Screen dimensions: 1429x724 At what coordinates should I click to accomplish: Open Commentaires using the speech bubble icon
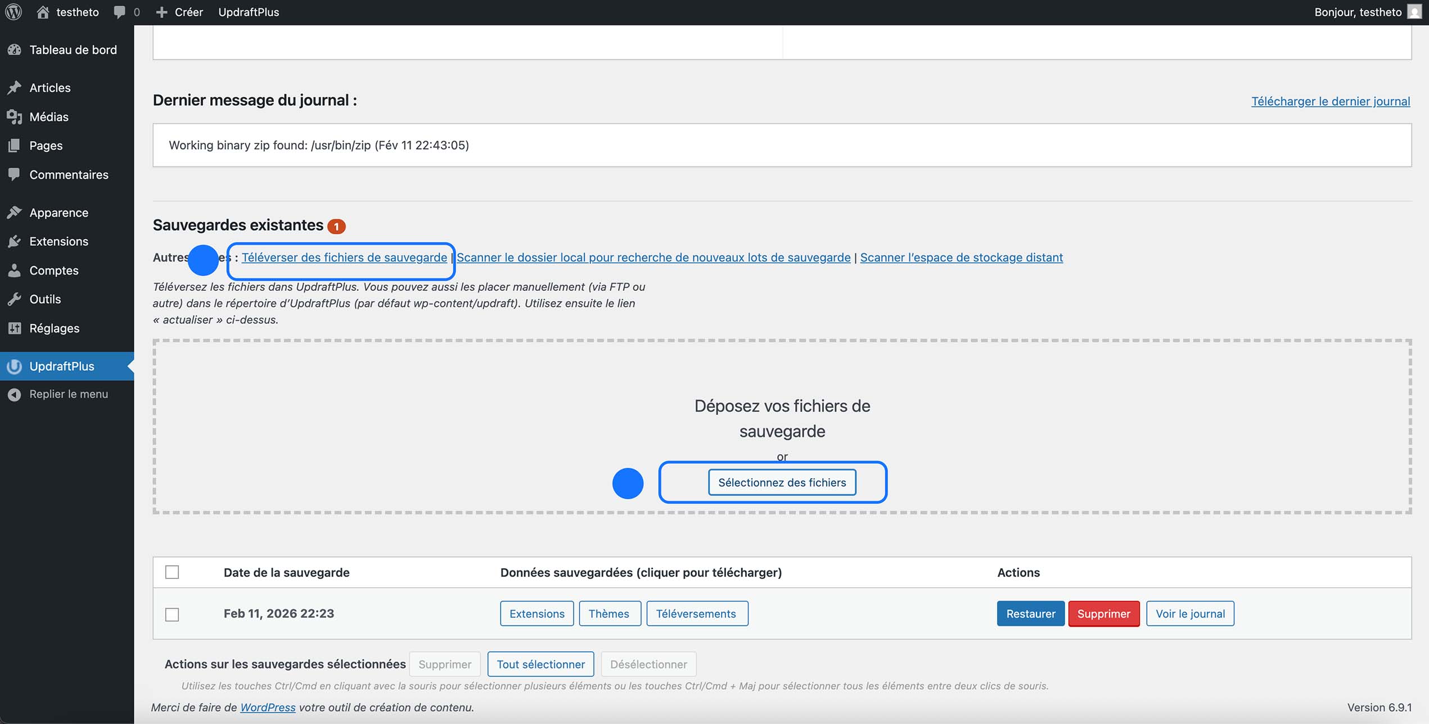point(15,174)
